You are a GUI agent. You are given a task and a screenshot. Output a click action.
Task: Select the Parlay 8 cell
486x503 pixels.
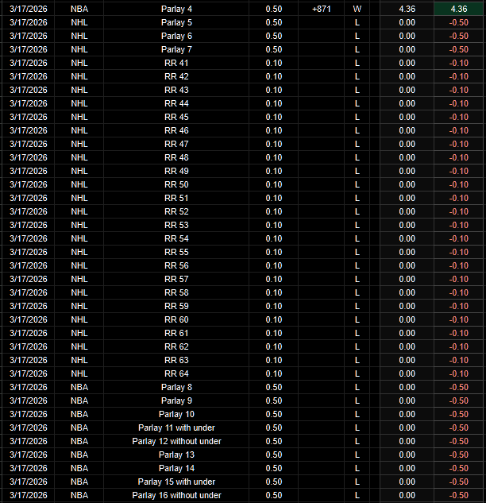[176, 387]
